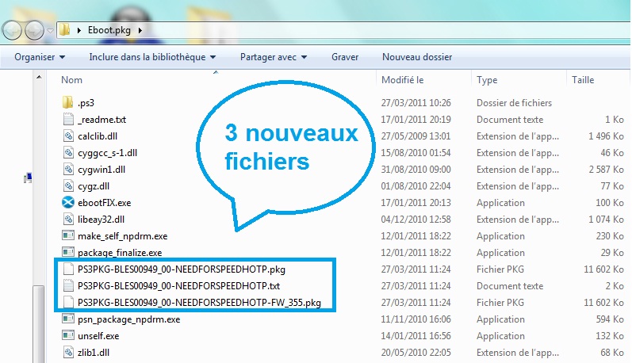Select NEEDFORSPEEDHOTP.pkg file icon
The height and width of the screenshot is (363, 632).
(68, 269)
